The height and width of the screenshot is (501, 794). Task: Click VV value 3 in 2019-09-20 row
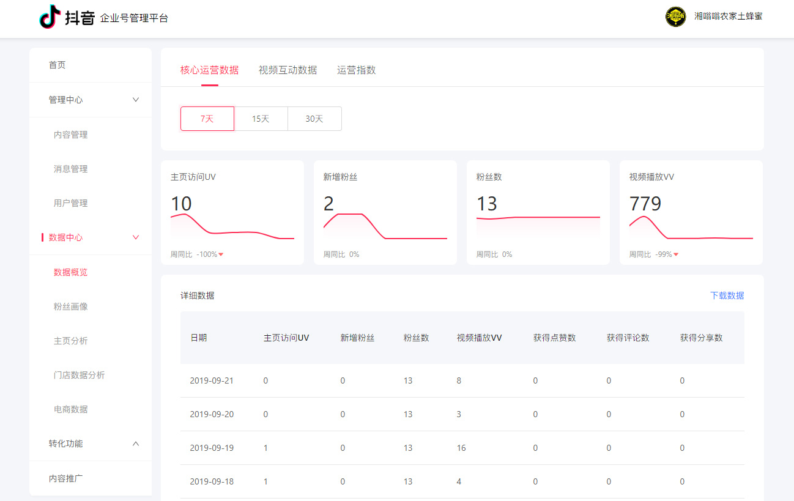[459, 414]
